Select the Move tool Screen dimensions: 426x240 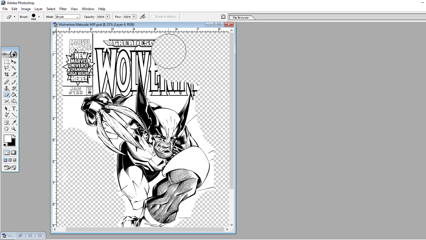point(14,62)
